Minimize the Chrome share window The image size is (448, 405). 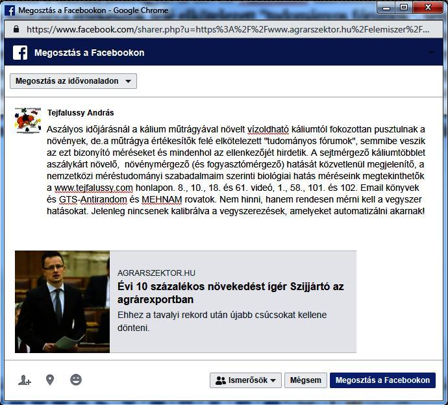pos(386,8)
